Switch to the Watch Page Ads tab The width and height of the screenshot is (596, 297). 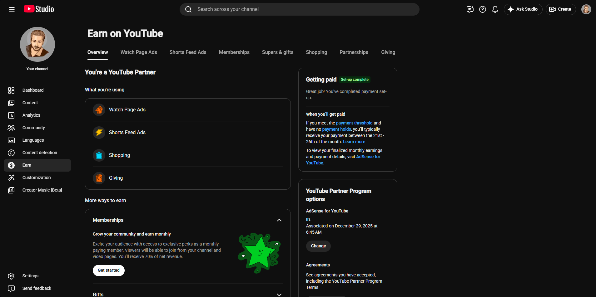[139, 52]
